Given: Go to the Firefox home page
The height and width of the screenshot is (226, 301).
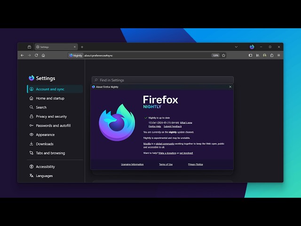Looking at the screenshot, I should click(43, 56).
